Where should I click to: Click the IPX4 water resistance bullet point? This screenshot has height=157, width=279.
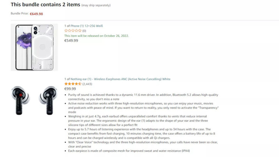tap(129, 151)
